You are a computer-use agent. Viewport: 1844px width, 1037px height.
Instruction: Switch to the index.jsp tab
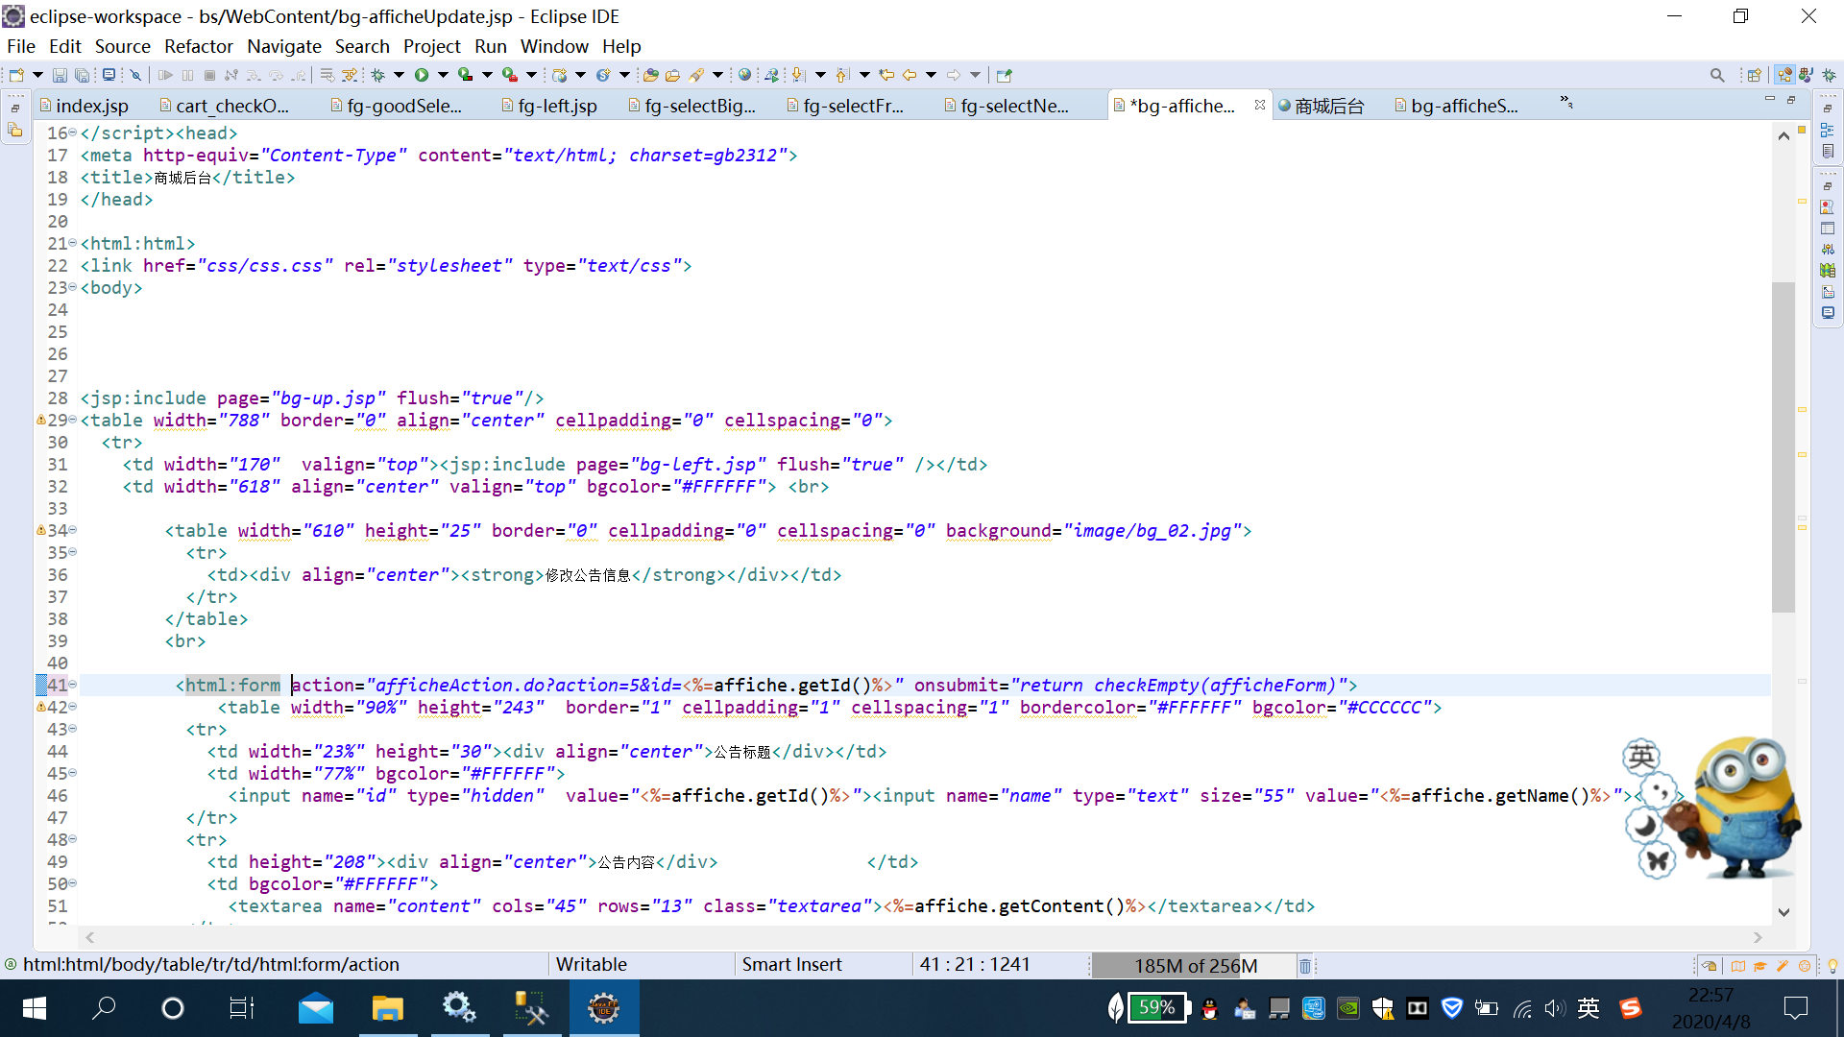[x=83, y=106]
